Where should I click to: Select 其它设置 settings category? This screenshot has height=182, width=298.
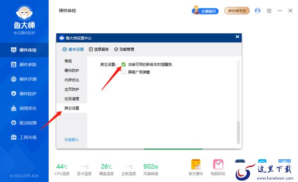point(72,108)
